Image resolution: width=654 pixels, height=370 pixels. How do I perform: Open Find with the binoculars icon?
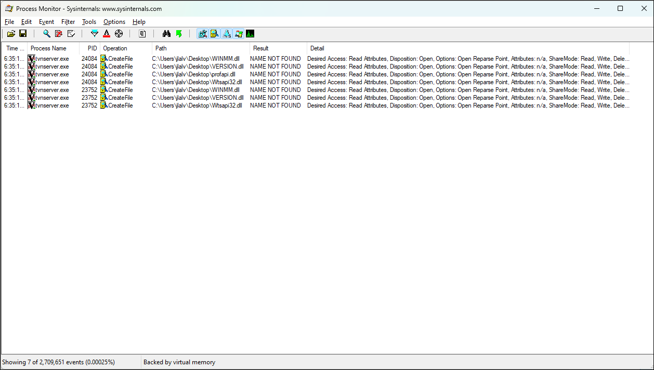[166, 34]
